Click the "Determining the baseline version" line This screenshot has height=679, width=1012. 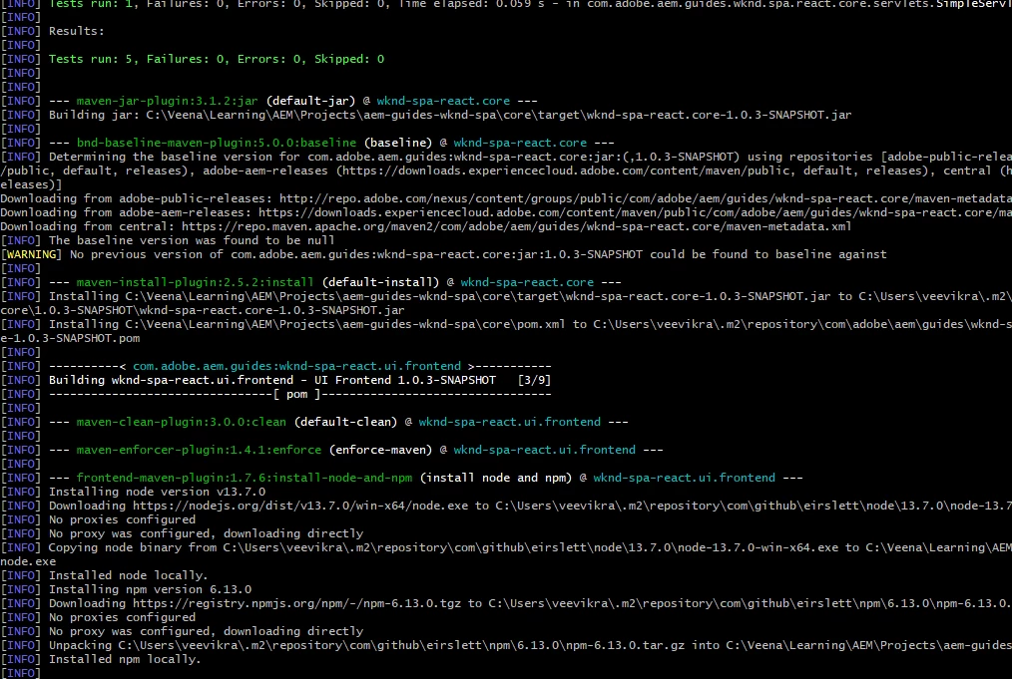(x=530, y=157)
